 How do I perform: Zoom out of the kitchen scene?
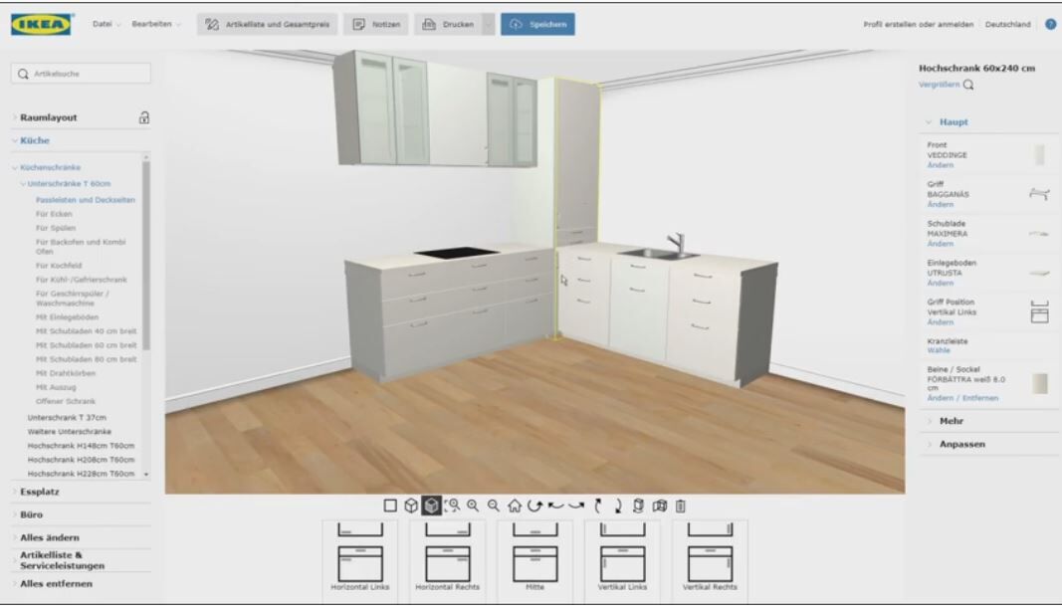(x=494, y=505)
